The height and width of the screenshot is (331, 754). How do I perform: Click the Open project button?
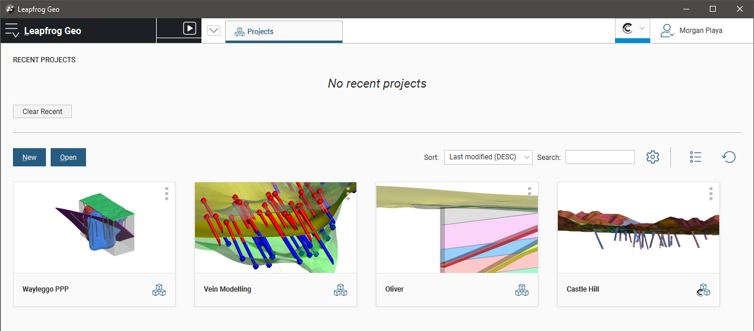68,157
